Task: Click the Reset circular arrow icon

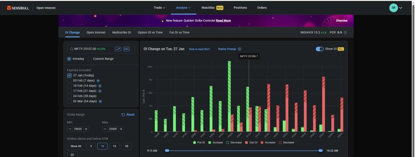Action: (x=123, y=115)
